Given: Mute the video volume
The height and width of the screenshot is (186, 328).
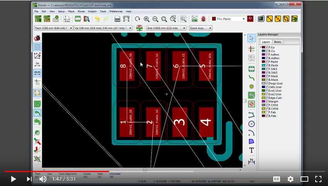Looking at the screenshot, I should coord(42,179).
